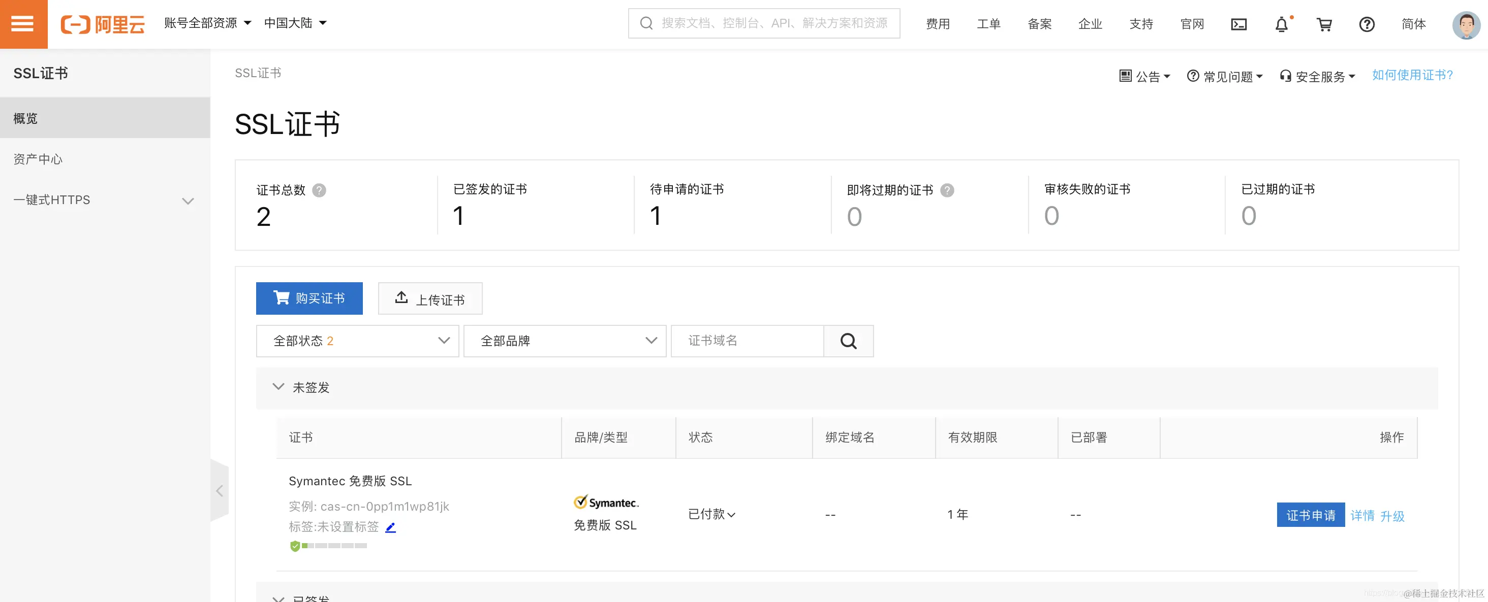Open the hamburger main menu
The image size is (1488, 602).
tap(23, 24)
